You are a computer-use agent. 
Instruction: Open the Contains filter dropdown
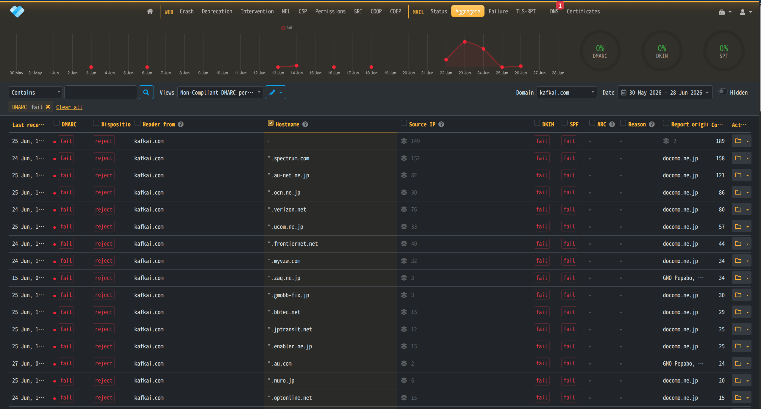(36, 92)
